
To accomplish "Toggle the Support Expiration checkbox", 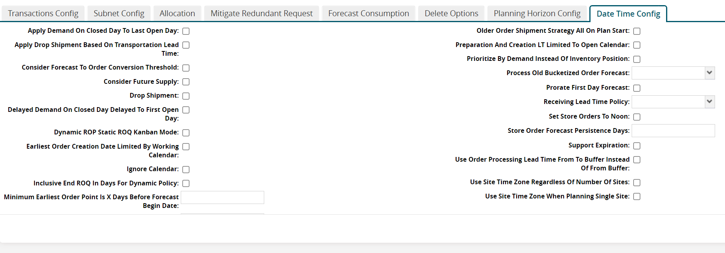I will (x=637, y=146).
